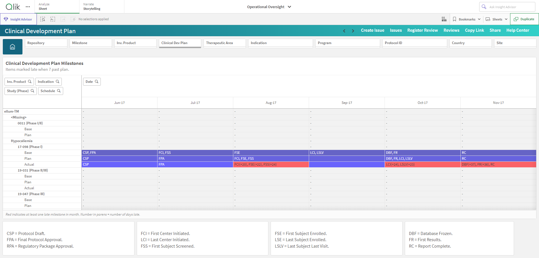Go to the previous sheet arrow
539x258 pixels.
344,31
